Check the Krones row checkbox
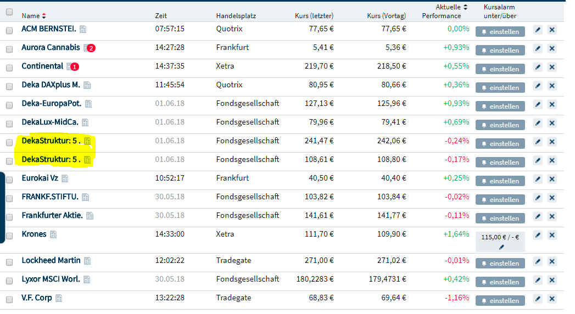 click(9, 235)
